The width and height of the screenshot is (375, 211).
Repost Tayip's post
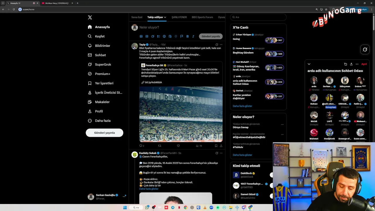tap(160, 146)
